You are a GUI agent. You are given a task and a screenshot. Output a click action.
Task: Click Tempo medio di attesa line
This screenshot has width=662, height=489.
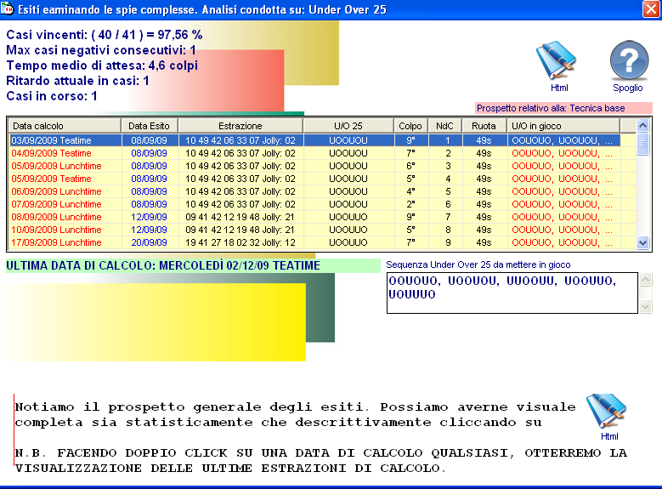coord(102,65)
